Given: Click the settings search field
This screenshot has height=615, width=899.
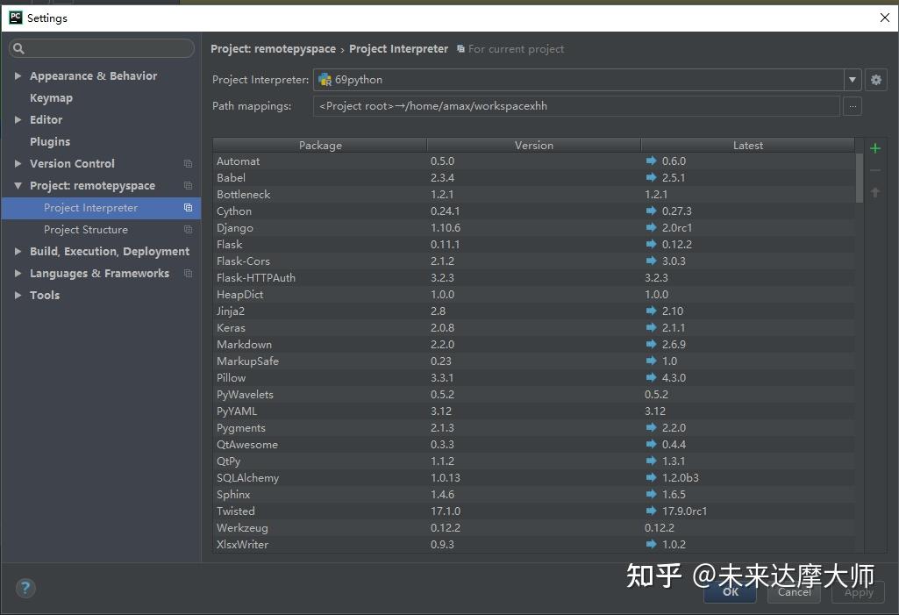Looking at the screenshot, I should click(102, 49).
